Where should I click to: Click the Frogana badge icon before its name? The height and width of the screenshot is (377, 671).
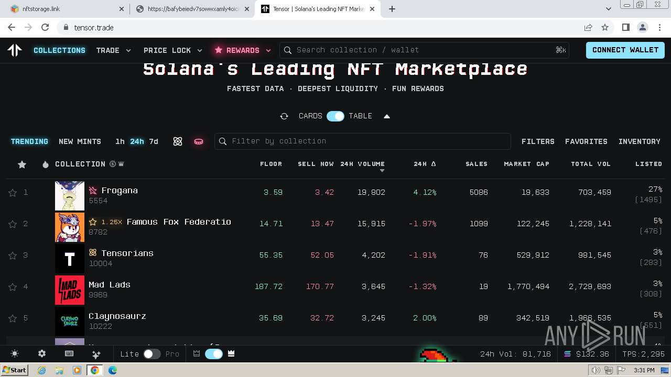(93, 191)
